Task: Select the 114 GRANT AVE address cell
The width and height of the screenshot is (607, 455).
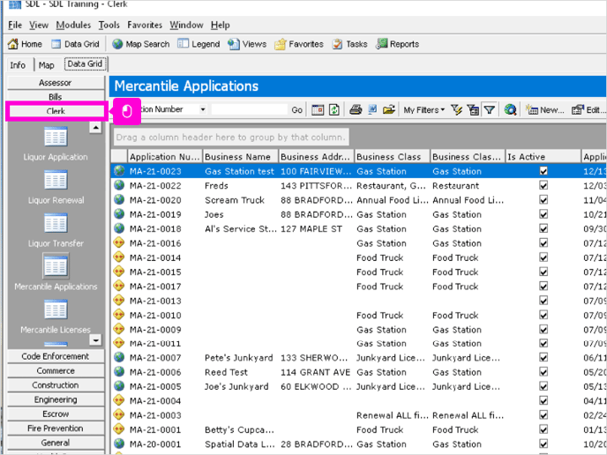Action: (x=315, y=372)
